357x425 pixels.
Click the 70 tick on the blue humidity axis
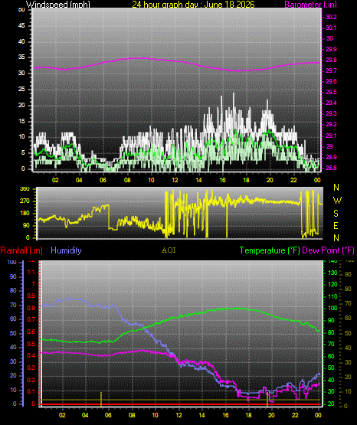tap(13, 306)
